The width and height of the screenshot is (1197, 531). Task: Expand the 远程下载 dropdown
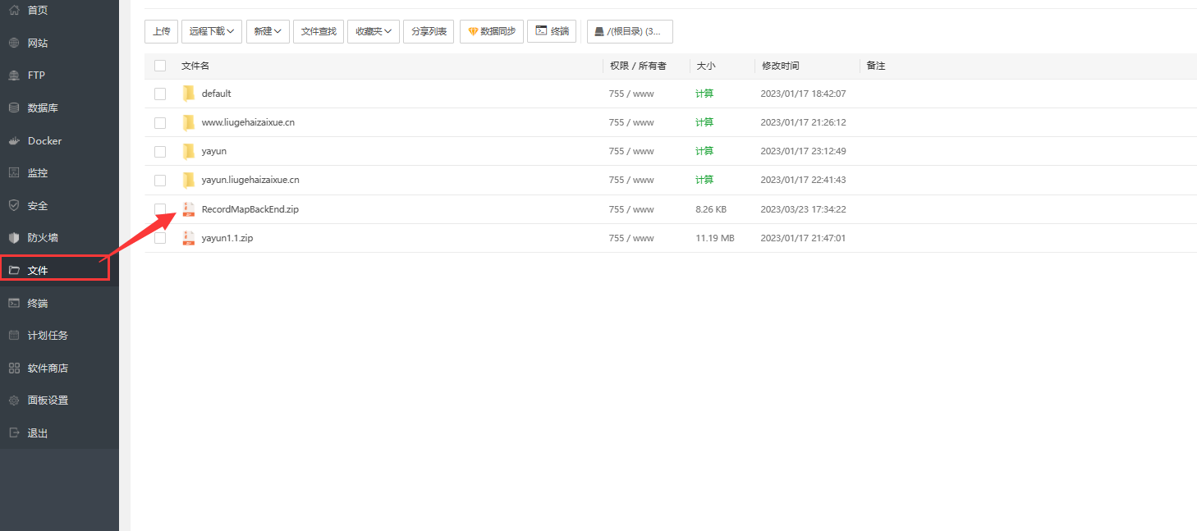pos(212,31)
